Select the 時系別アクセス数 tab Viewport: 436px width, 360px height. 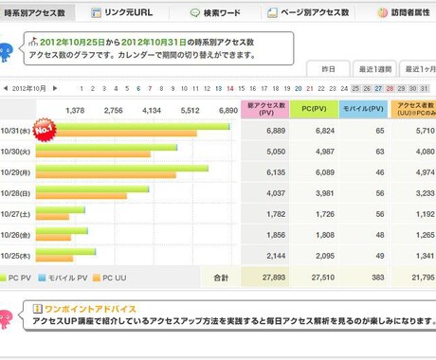[35, 12]
